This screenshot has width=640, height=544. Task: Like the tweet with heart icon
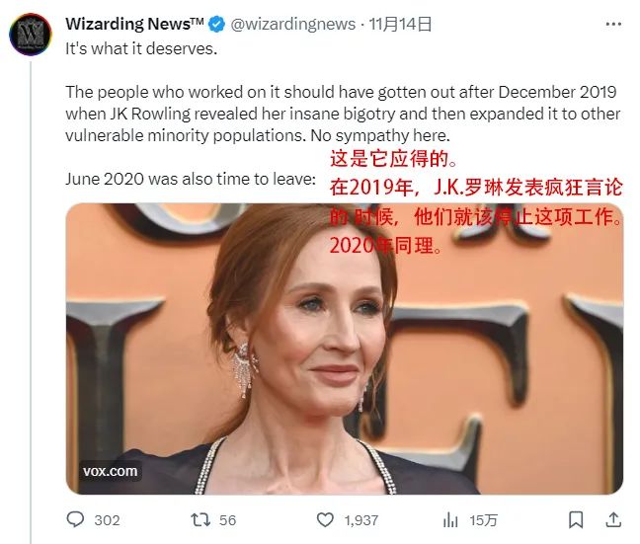click(325, 520)
